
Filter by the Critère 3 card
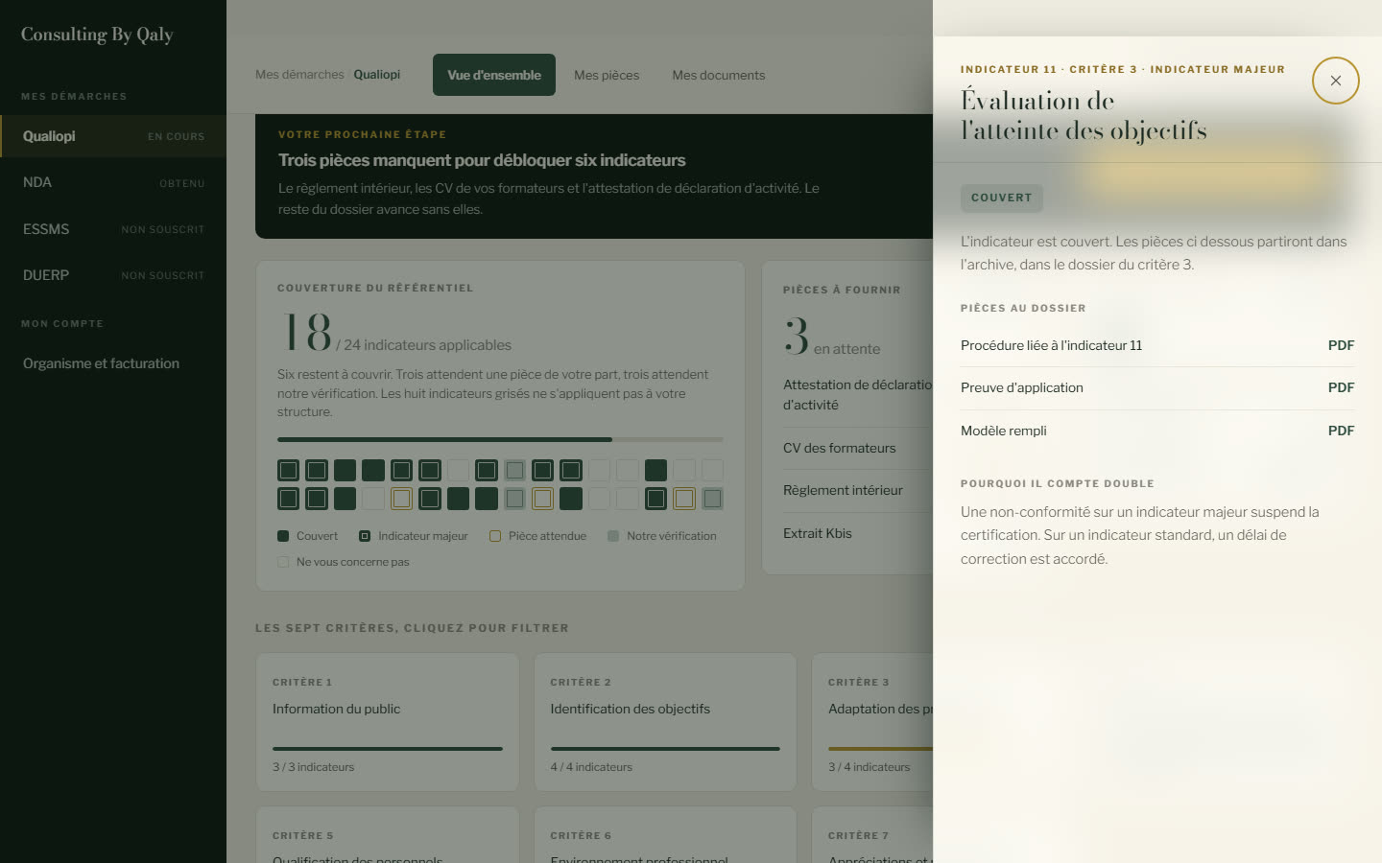point(872,722)
